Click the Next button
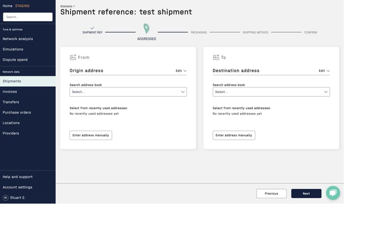The height and width of the screenshot is (226, 382). (x=306, y=193)
